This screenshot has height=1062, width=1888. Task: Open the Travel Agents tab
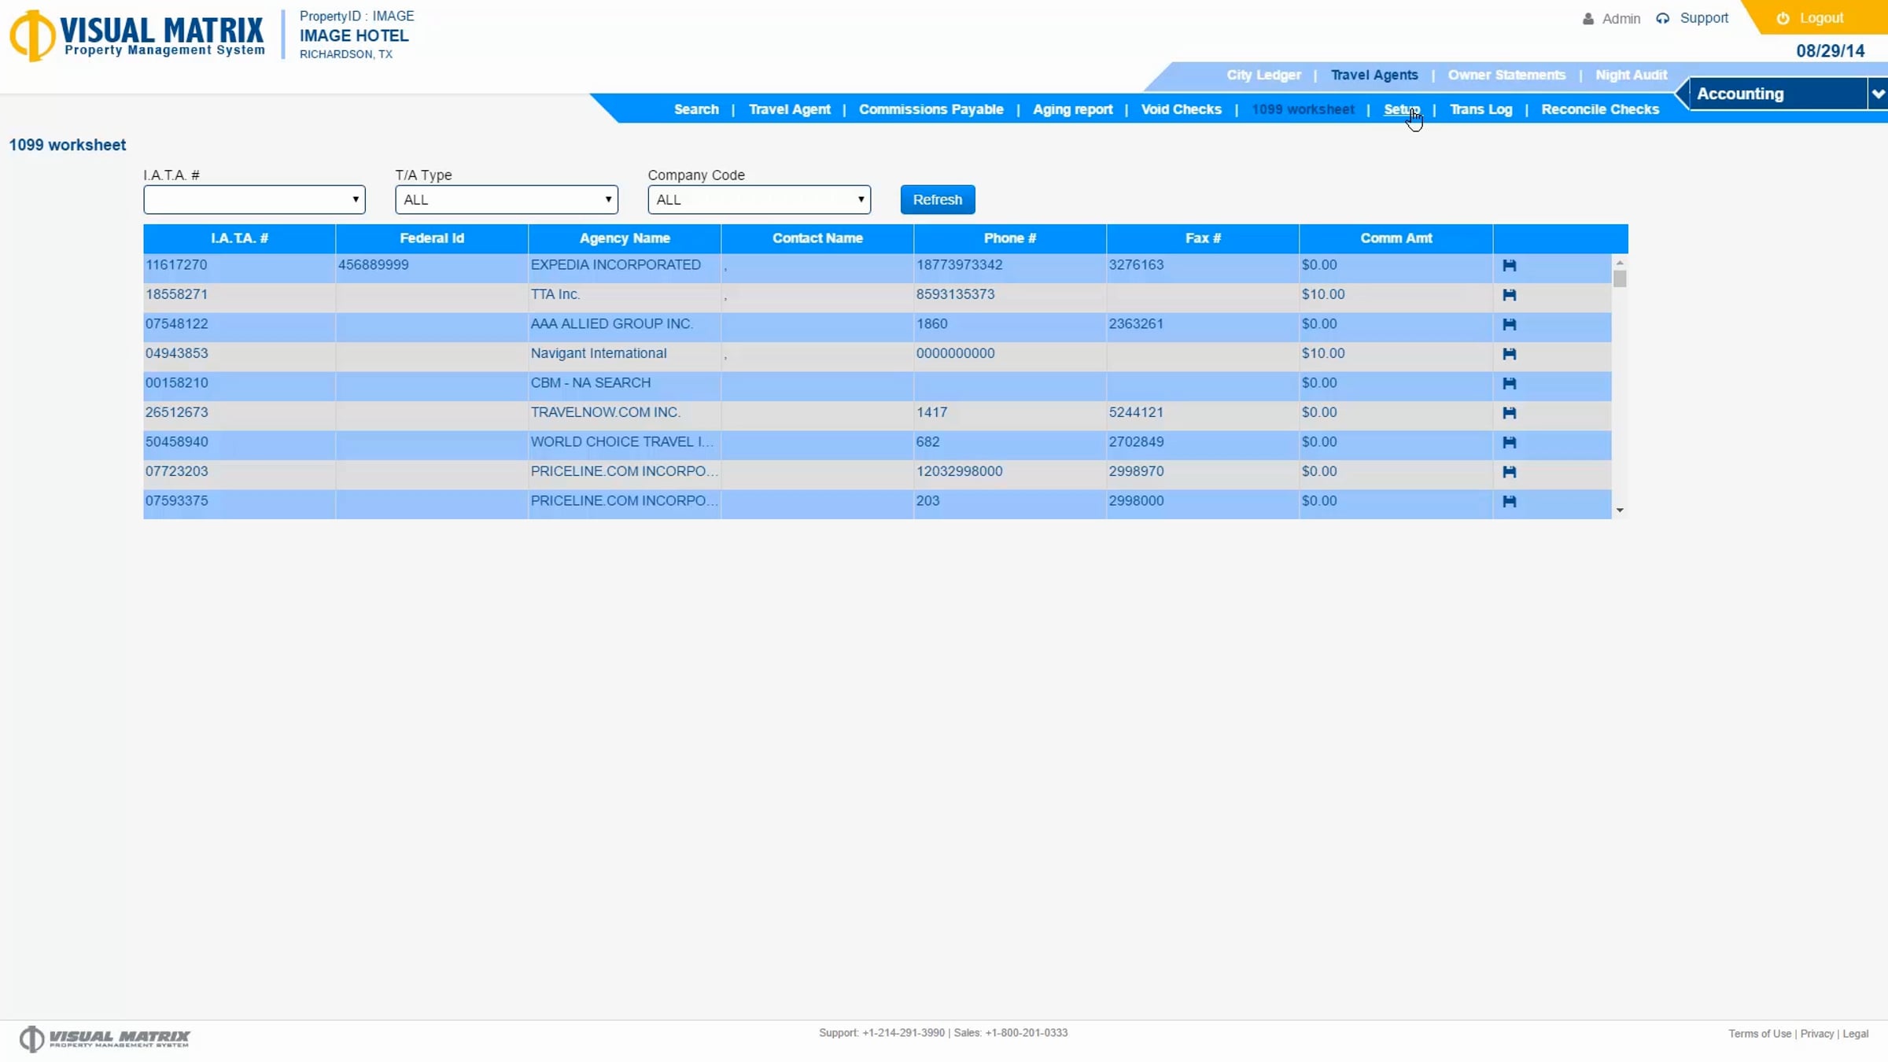1374,76
